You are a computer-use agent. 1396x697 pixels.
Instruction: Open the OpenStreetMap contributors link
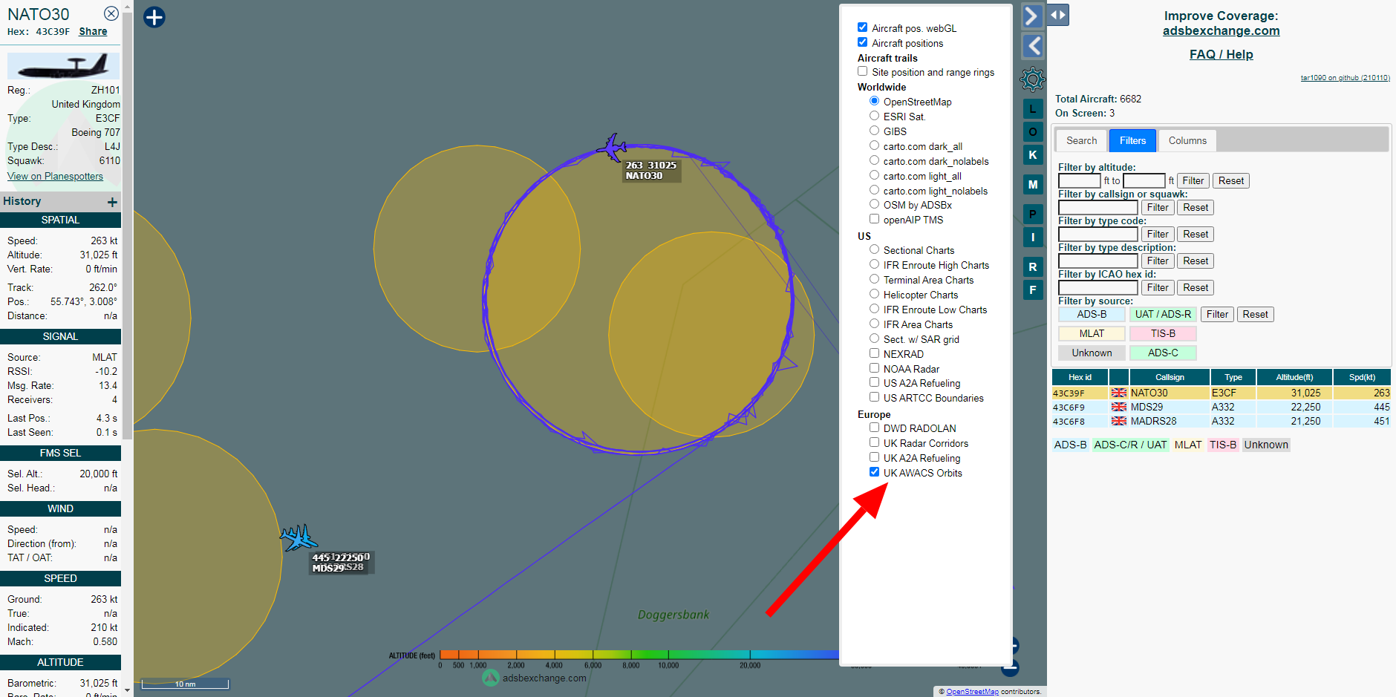972,691
